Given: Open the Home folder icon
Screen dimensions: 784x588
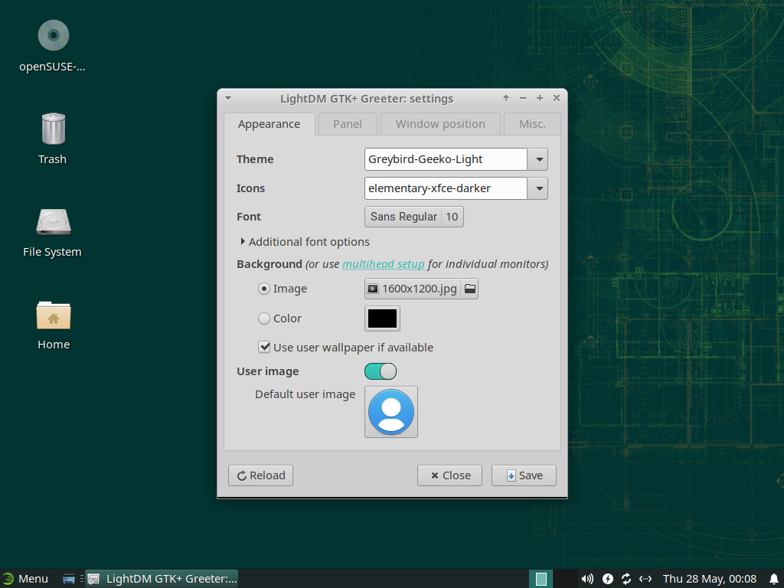Looking at the screenshot, I should click(54, 315).
